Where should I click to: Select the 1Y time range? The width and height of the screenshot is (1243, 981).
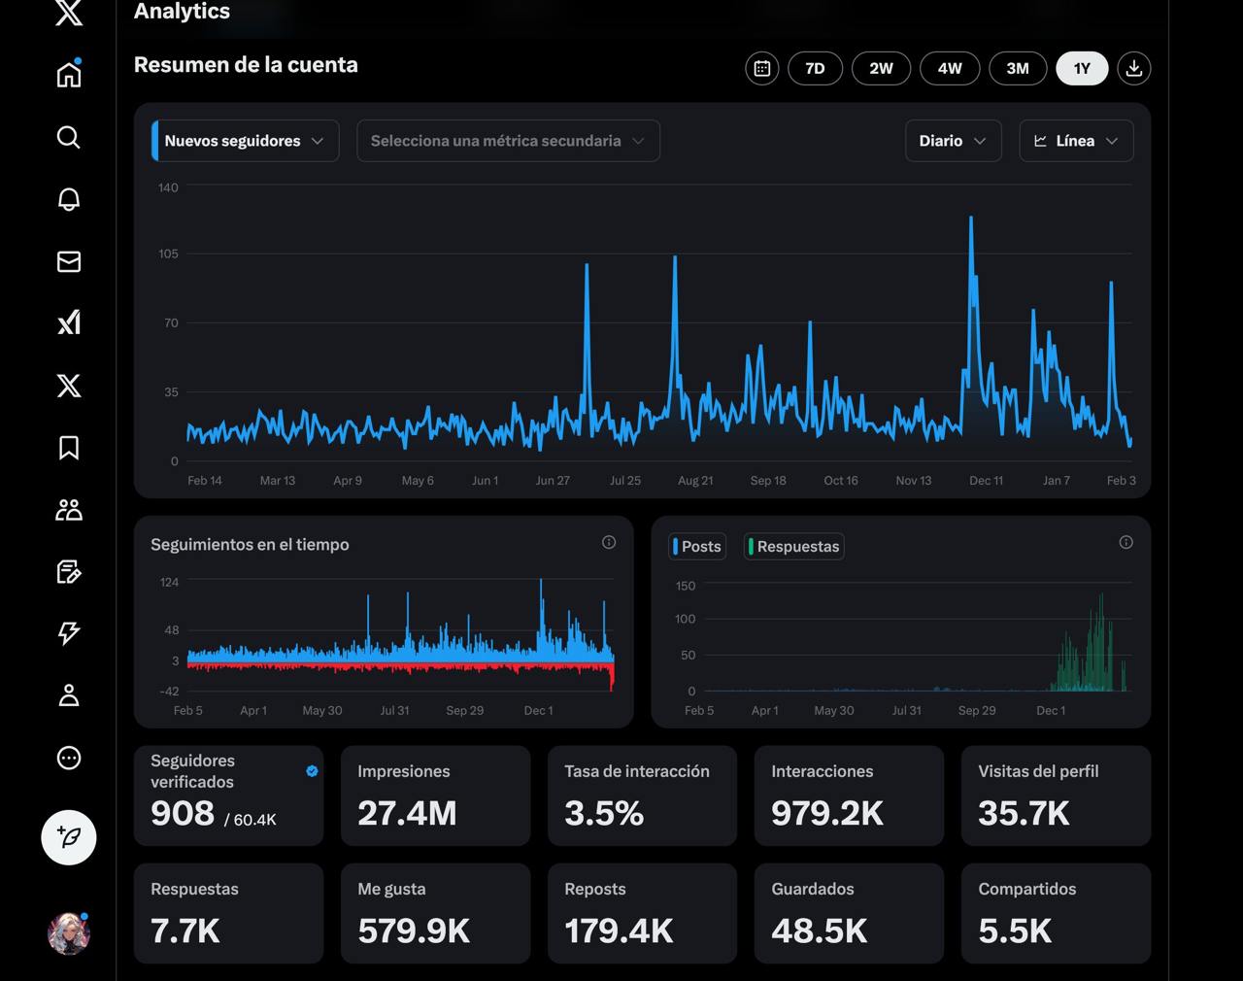[1082, 69]
